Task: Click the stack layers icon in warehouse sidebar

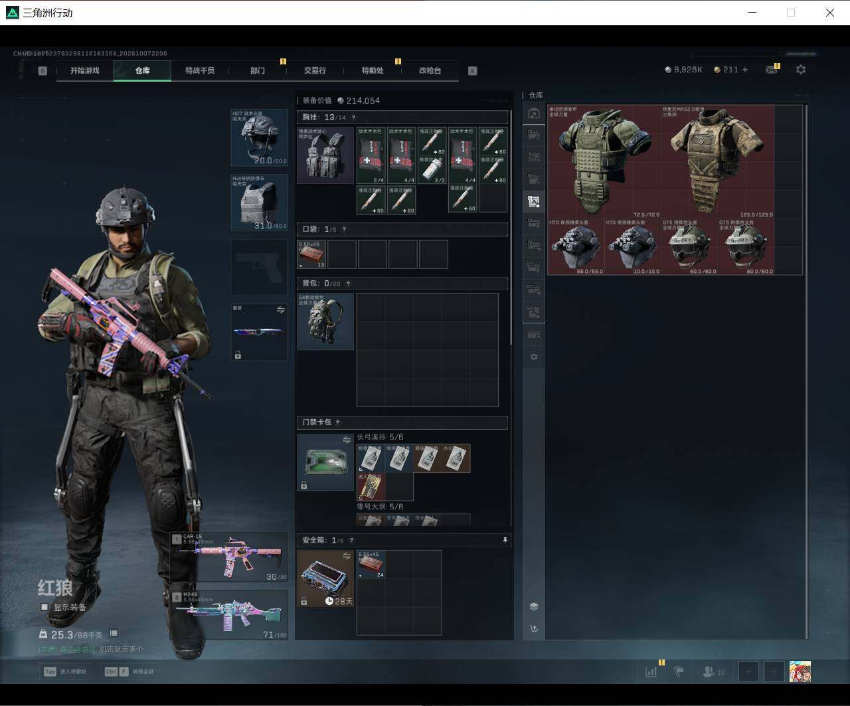Action: pyautogui.click(x=534, y=606)
